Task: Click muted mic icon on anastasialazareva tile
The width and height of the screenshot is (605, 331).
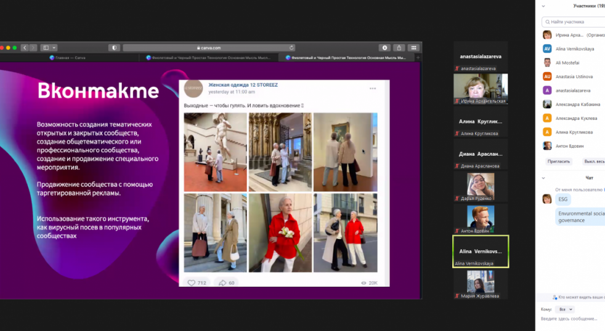Action: 457,68
